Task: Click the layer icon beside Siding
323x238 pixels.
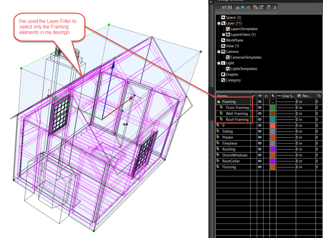Action: [x=218, y=131]
